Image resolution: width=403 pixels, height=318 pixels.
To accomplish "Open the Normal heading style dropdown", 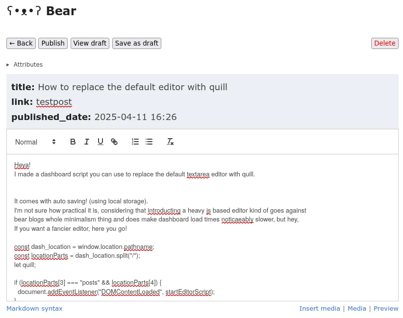I will click(35, 142).
